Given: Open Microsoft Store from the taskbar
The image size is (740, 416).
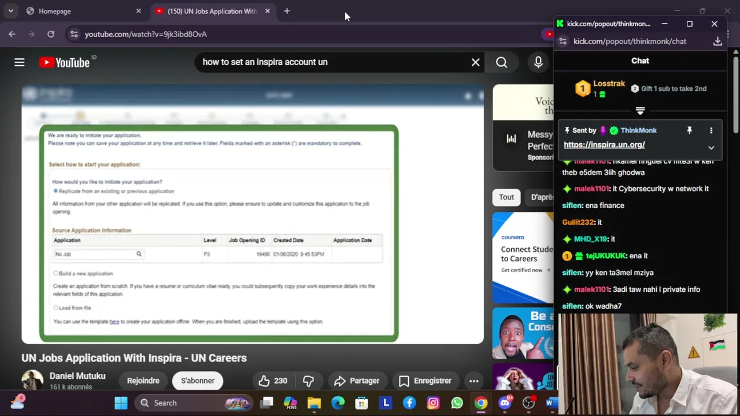Looking at the screenshot, I should coord(361,403).
